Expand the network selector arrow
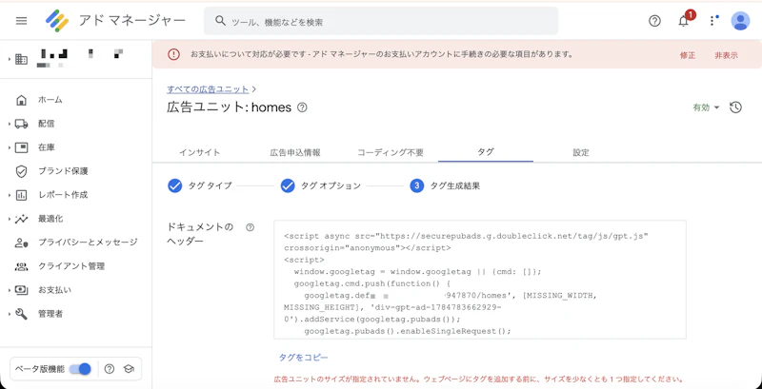 pyautogui.click(x=10, y=59)
